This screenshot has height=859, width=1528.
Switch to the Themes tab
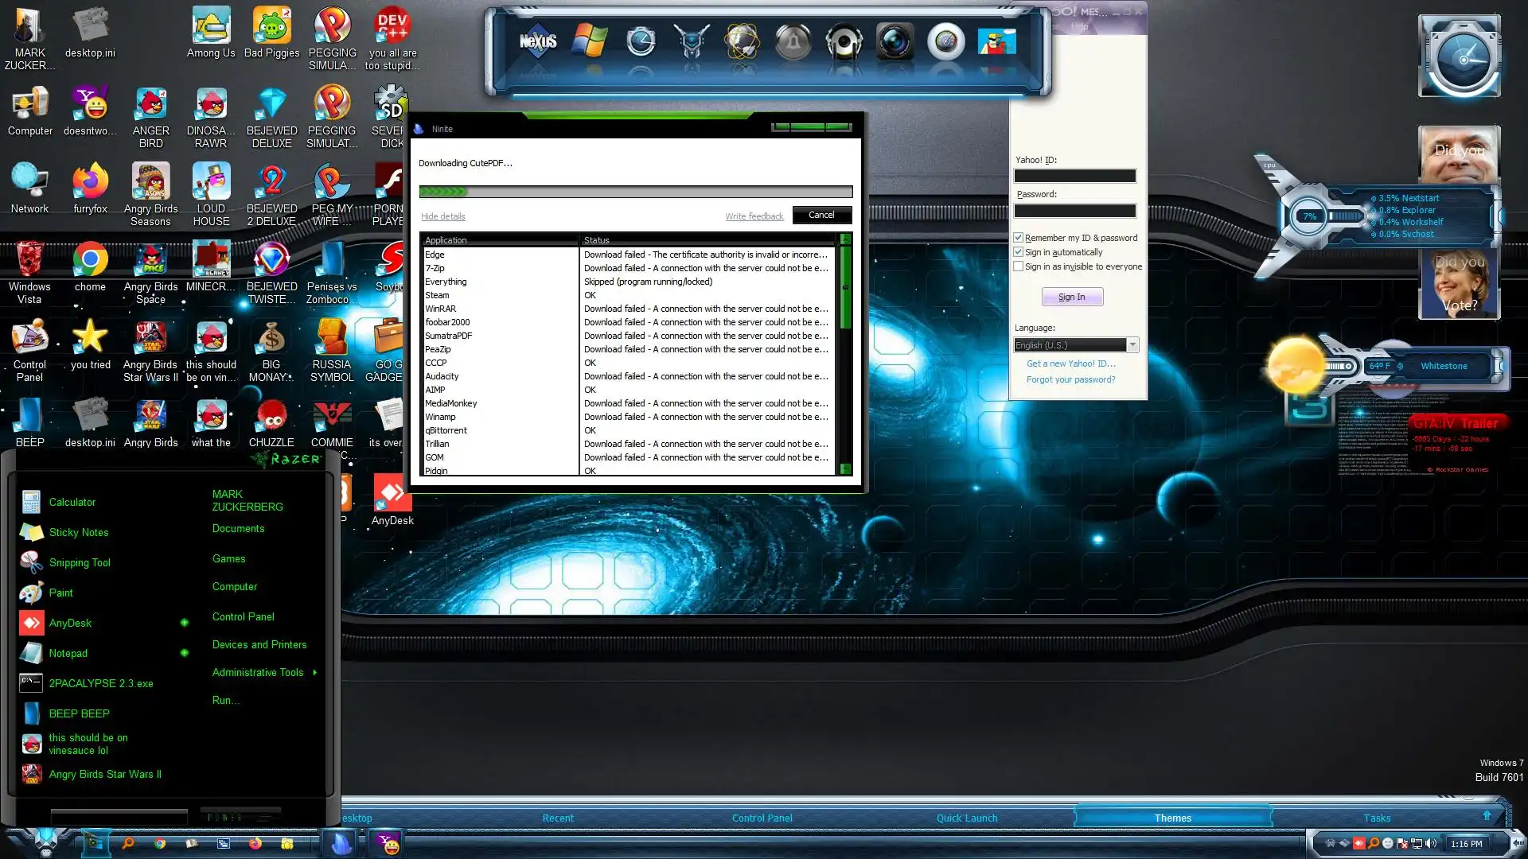point(1172,818)
